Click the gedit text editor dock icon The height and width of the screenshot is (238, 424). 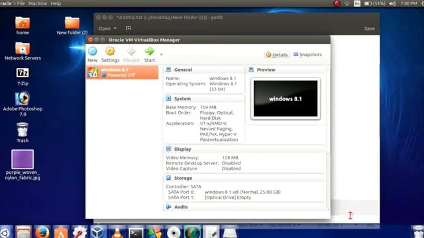pyautogui.click(x=211, y=232)
